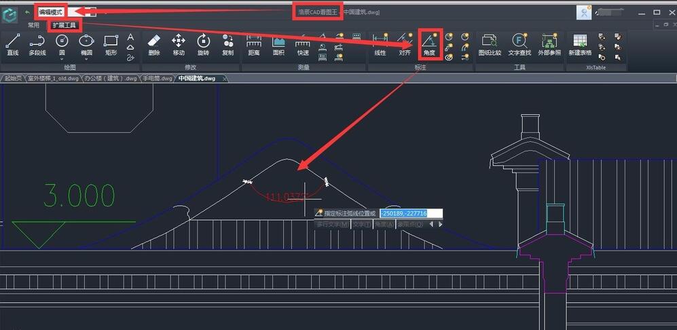
Task: Open the 办公楼（建筑）.dwg document tab
Action: point(111,78)
